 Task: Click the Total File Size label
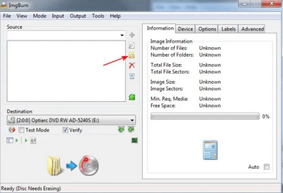coord(166,65)
